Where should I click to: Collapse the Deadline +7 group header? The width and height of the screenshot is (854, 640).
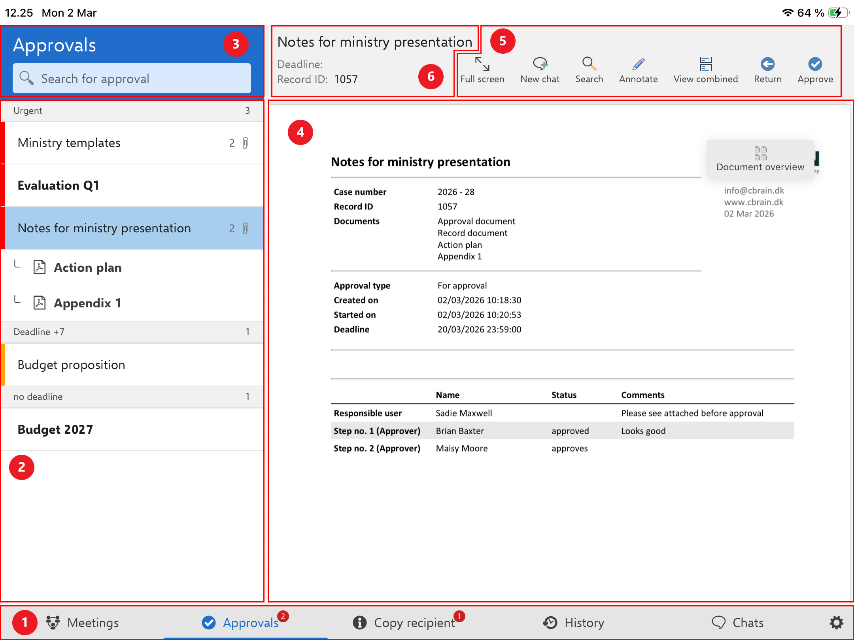(x=132, y=332)
